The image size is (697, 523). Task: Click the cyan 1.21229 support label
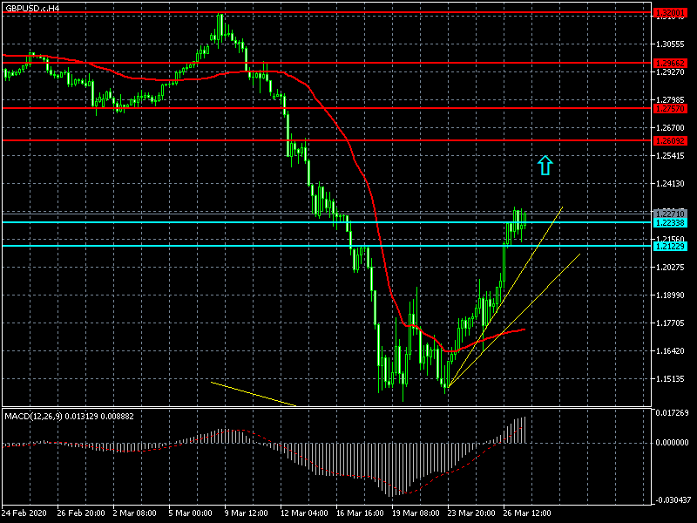pos(670,246)
